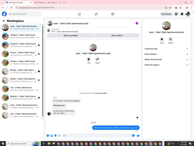Click the Name edit pencil icon
The height and width of the screenshot is (146, 194).
[x=97, y=59]
